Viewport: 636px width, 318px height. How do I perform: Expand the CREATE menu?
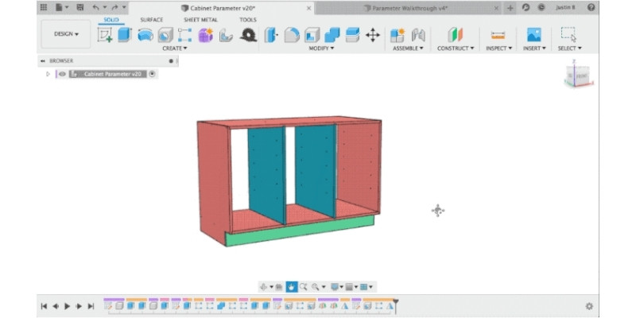[175, 48]
